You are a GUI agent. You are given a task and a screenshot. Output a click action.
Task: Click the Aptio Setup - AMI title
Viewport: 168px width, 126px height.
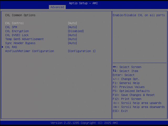(83, 3)
